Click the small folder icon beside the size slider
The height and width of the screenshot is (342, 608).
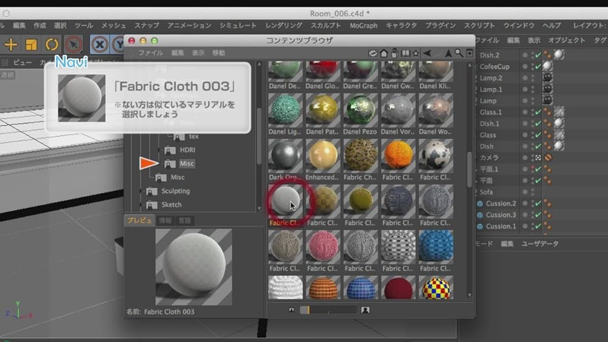[x=292, y=310]
